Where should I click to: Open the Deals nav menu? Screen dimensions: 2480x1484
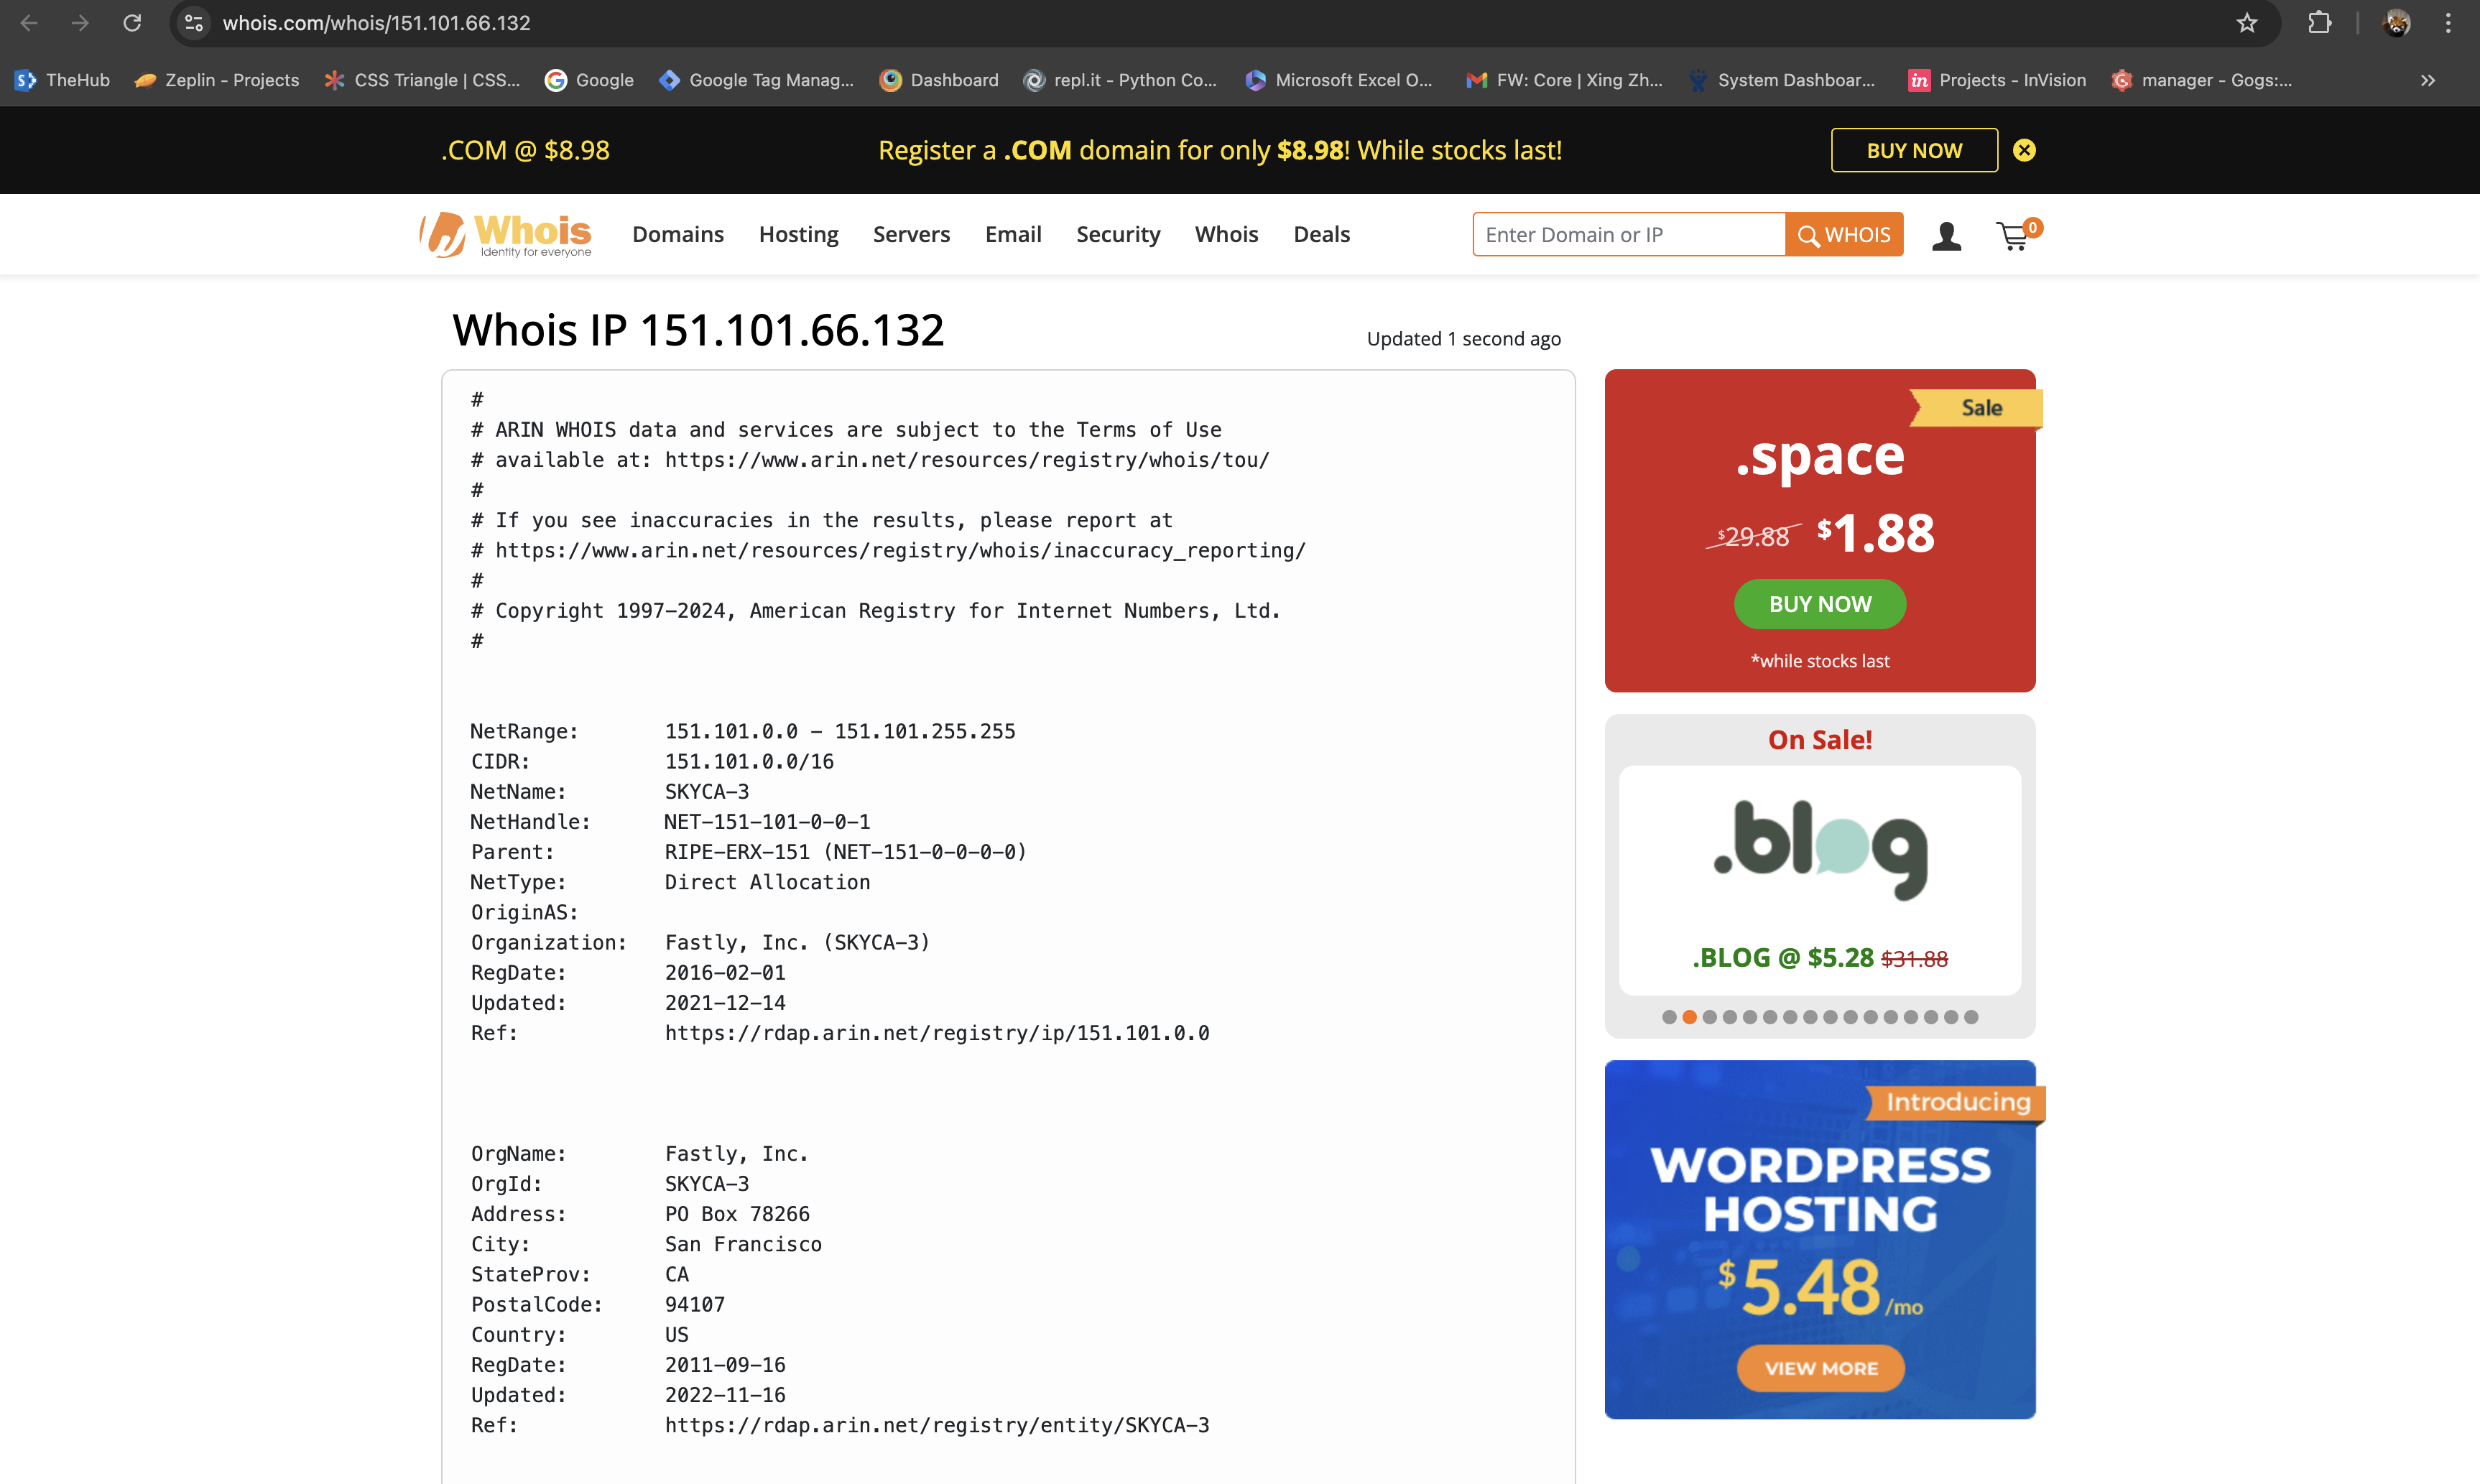[1321, 234]
